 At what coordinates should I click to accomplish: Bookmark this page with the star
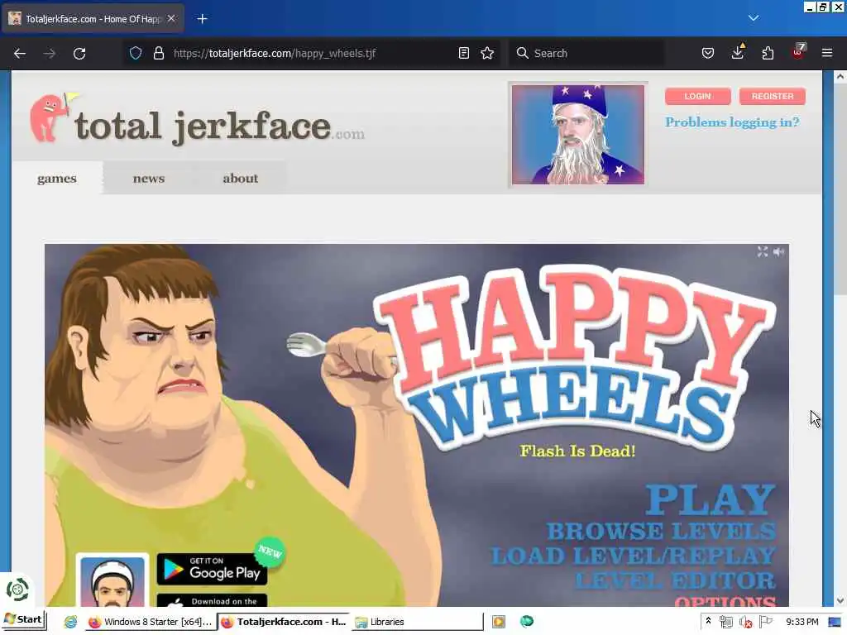(x=487, y=53)
